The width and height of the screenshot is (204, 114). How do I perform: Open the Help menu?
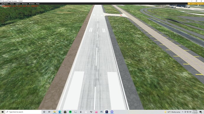38,4
